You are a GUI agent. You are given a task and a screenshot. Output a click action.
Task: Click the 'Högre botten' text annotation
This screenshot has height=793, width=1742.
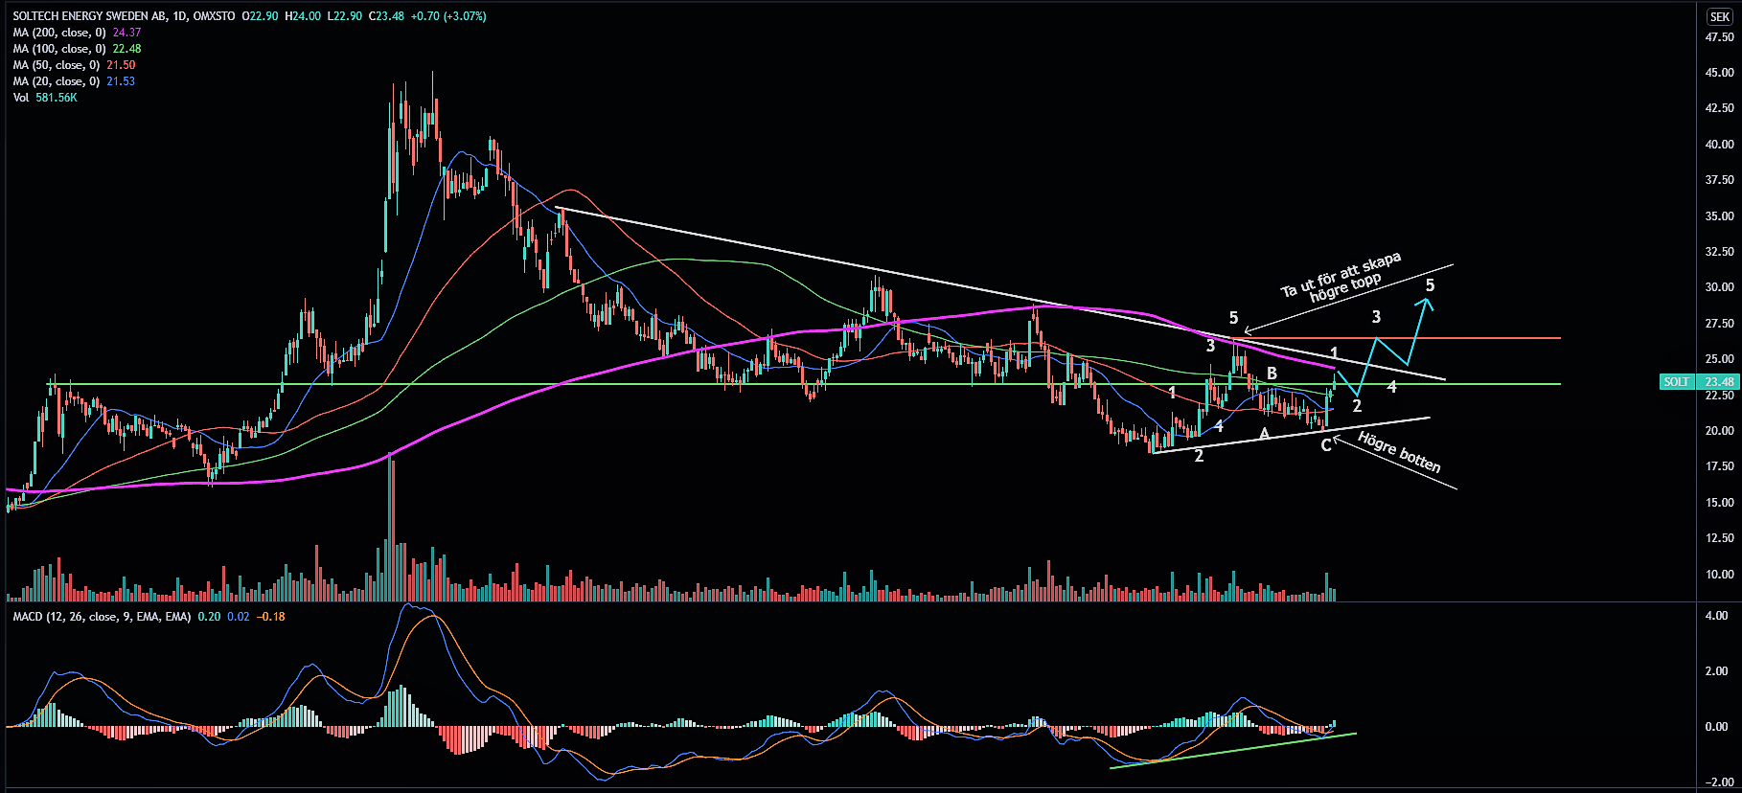tap(1399, 453)
